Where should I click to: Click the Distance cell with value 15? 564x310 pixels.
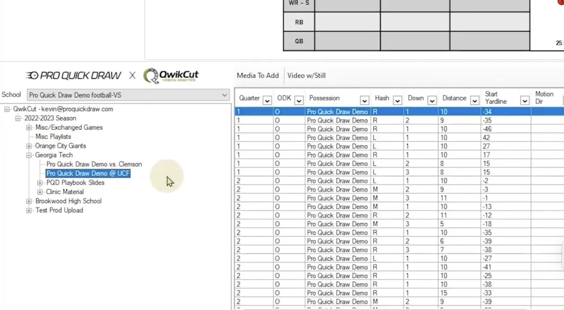pos(459,293)
